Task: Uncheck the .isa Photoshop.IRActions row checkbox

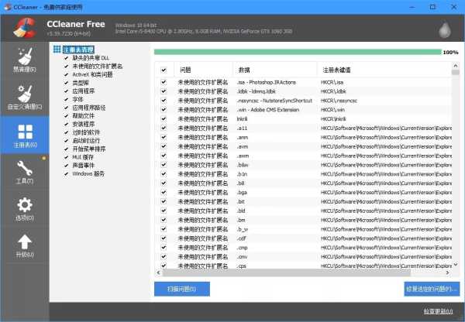Action: (164, 82)
